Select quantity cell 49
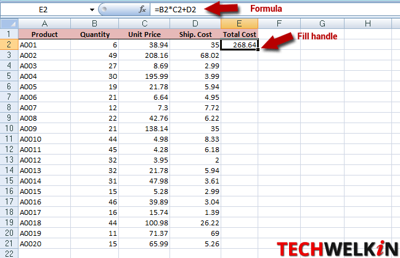Viewport: 400px width, 258px height. pyautogui.click(x=95, y=55)
